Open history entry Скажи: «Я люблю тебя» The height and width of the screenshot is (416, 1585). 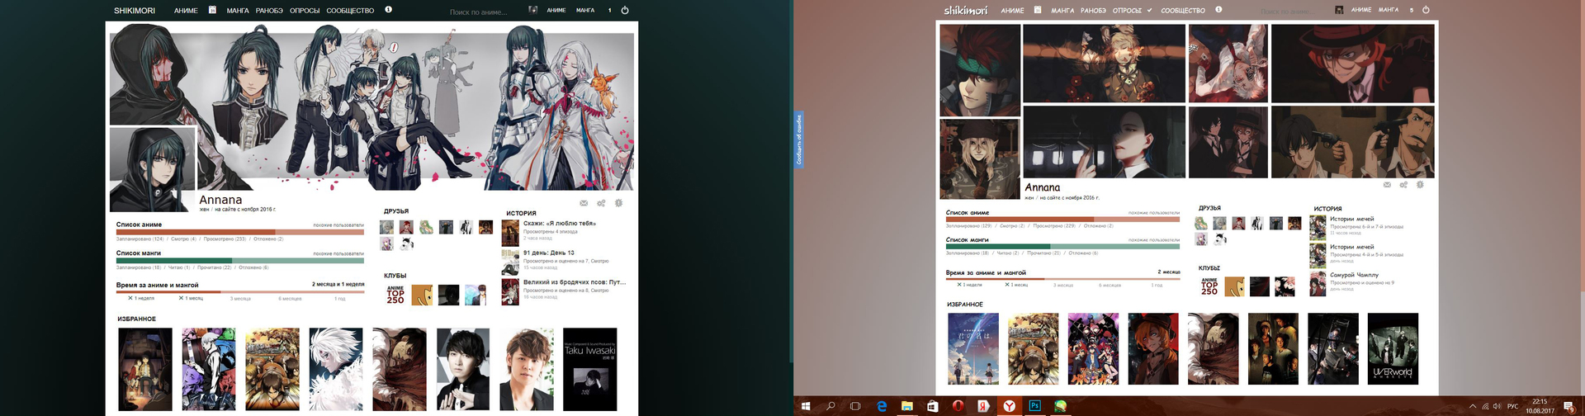point(559,223)
